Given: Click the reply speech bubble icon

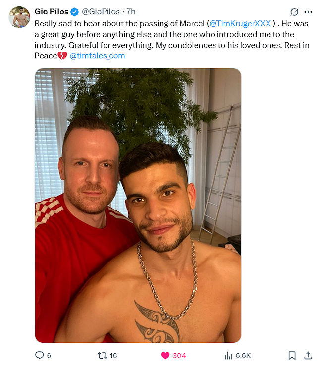Looking at the screenshot, I should tap(39, 355).
